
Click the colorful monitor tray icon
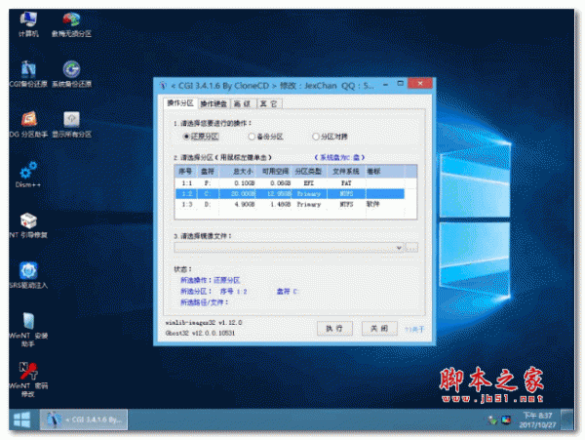(x=506, y=420)
